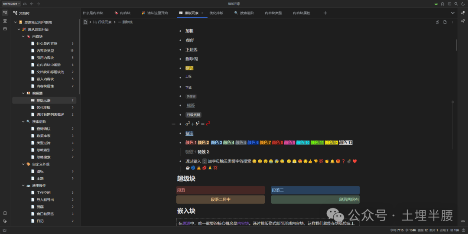
Task: Open global search magnifier icon
Action: (456, 4)
